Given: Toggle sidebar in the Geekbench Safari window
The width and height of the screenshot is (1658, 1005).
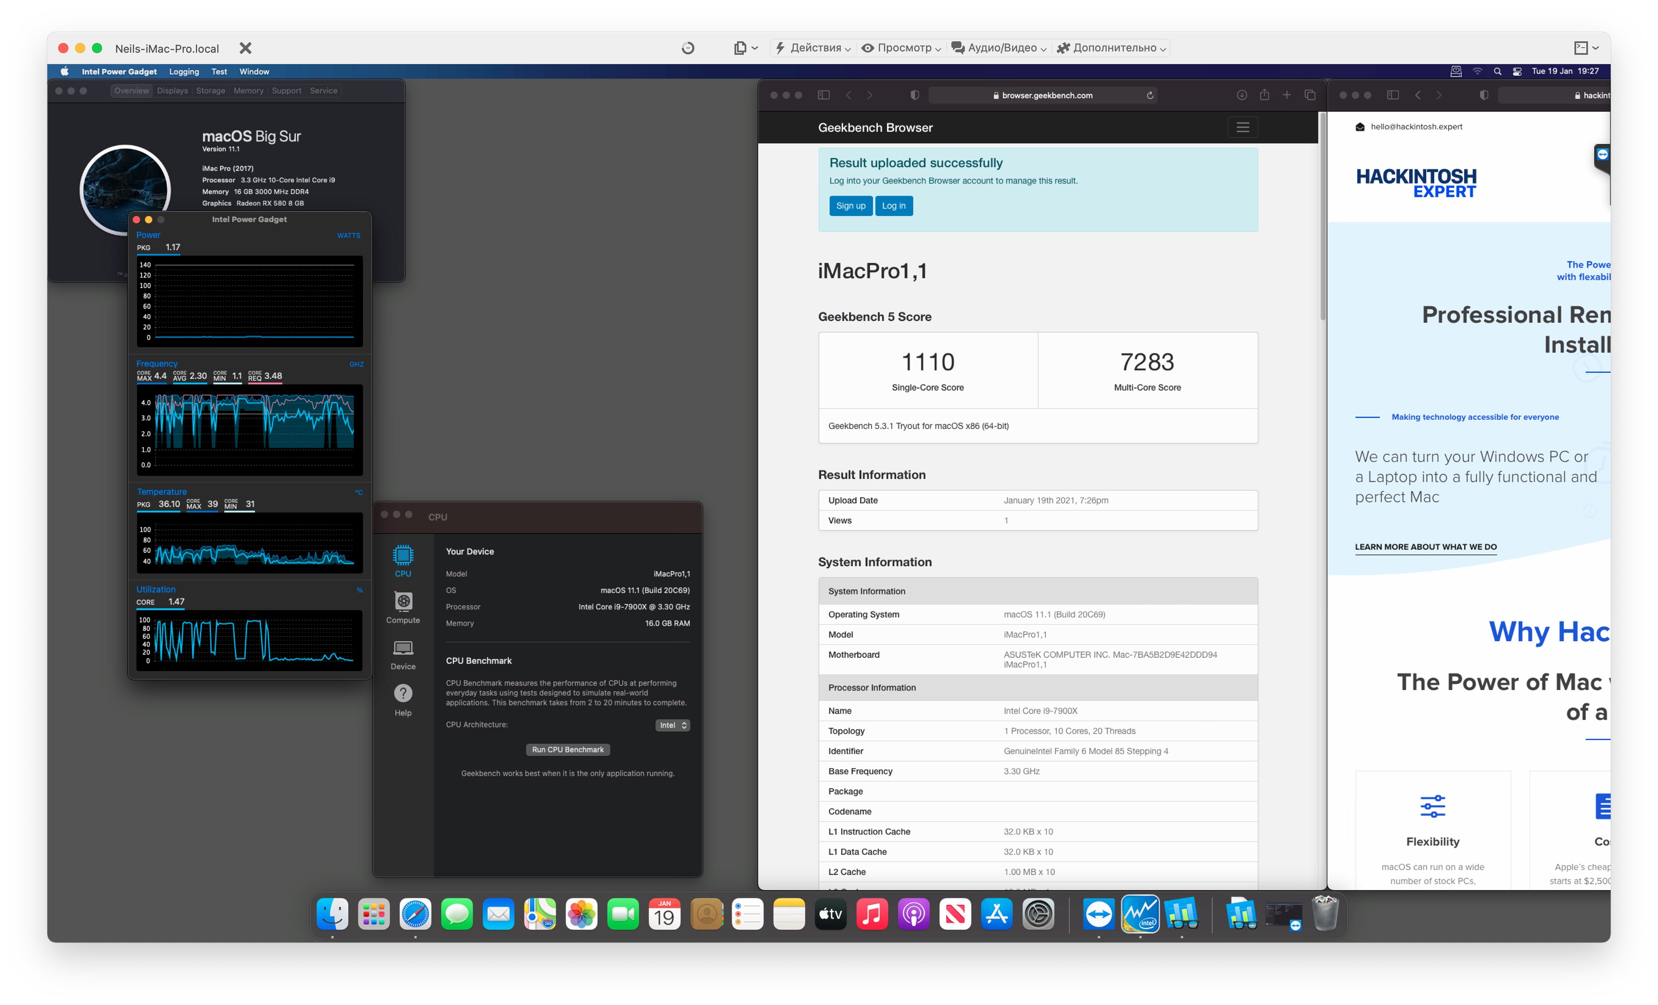Looking at the screenshot, I should tap(823, 95).
